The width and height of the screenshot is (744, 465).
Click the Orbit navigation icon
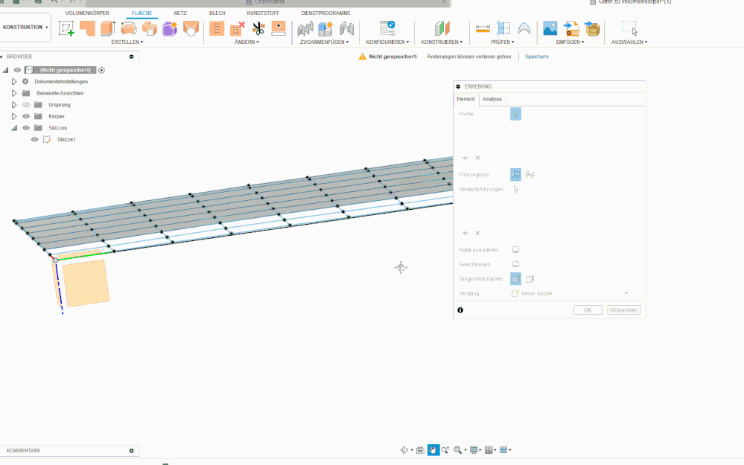(404, 450)
